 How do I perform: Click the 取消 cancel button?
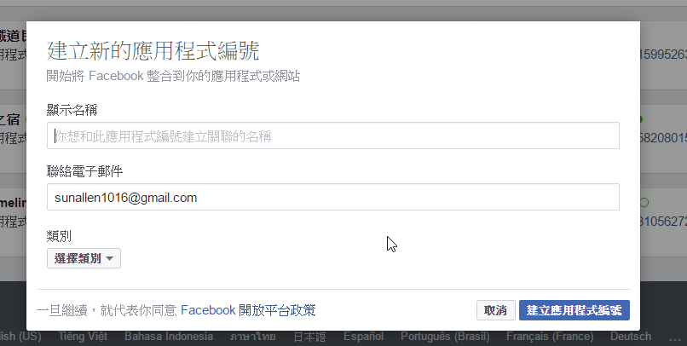[495, 310]
